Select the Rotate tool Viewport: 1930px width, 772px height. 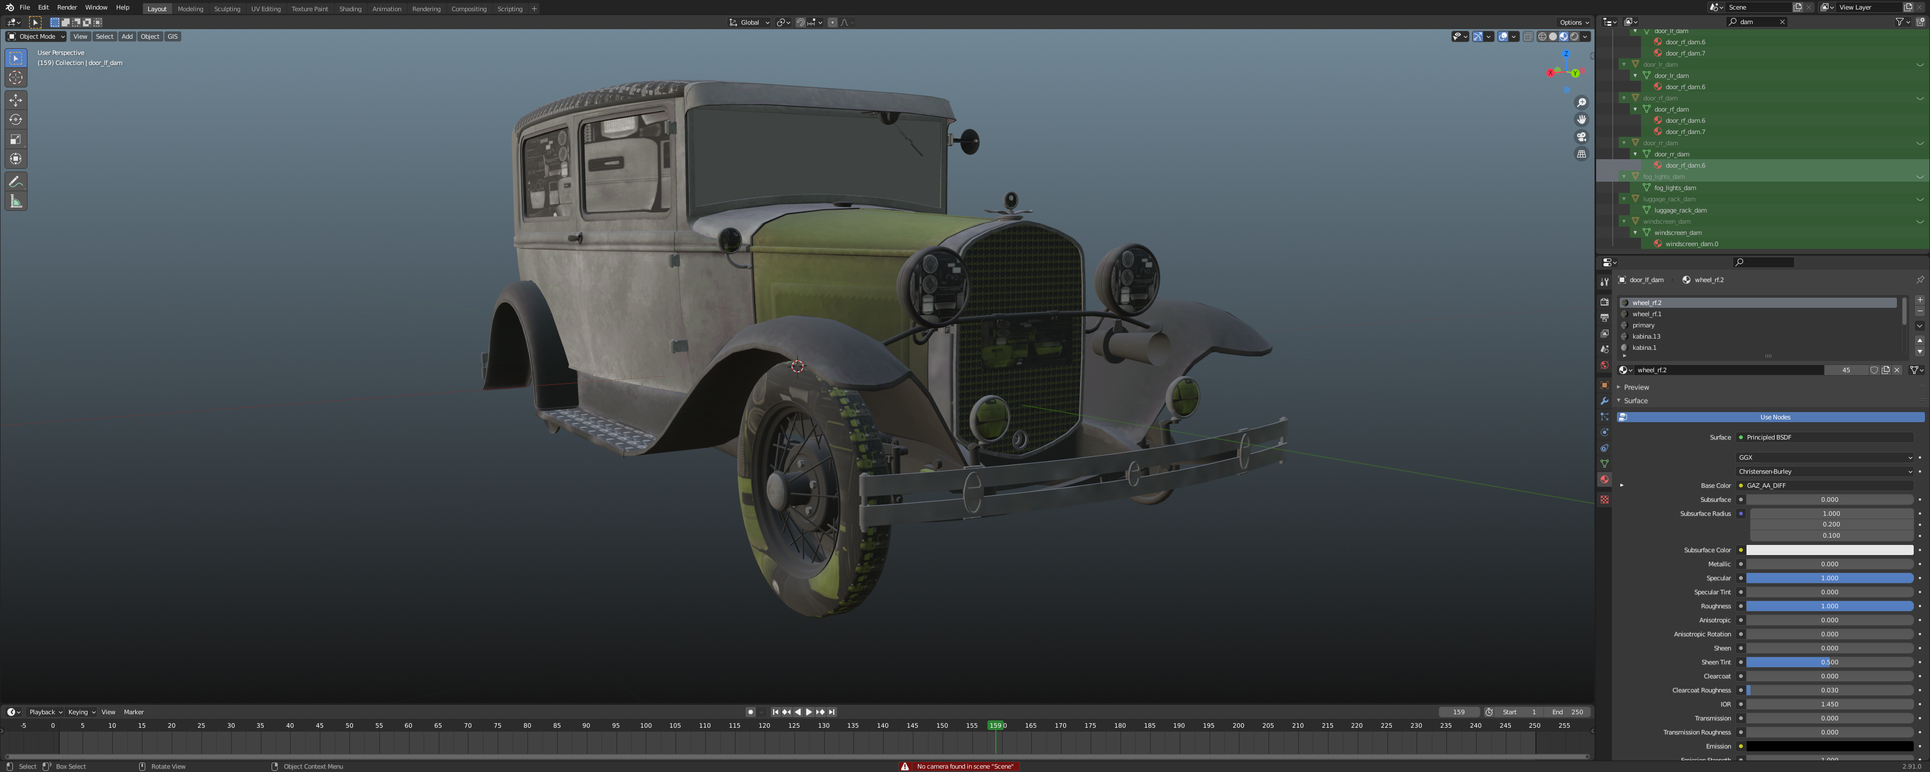(x=16, y=120)
